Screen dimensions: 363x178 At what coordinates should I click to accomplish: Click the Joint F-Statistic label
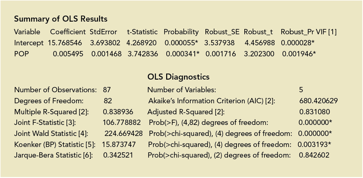tap(45, 123)
